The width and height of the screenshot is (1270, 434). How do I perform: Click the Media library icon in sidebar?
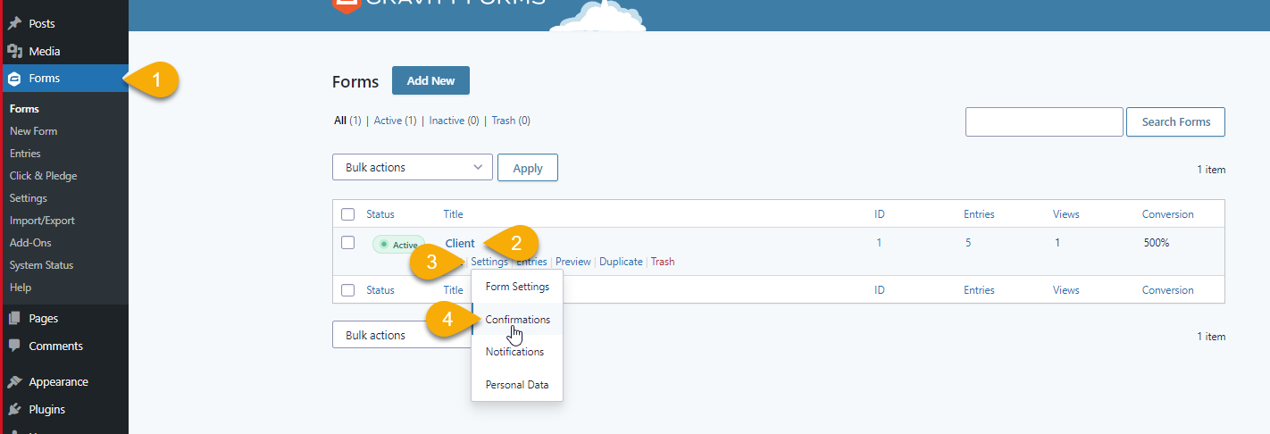15,51
